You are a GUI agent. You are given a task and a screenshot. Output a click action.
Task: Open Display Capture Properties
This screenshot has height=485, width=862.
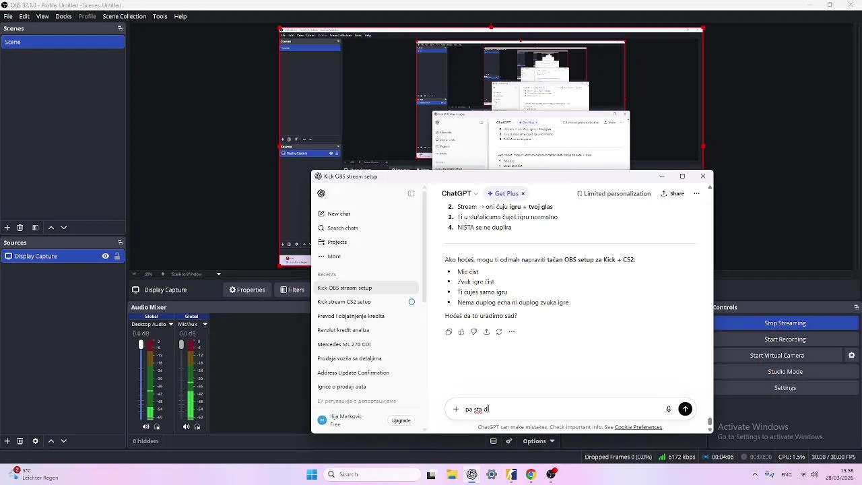point(247,290)
